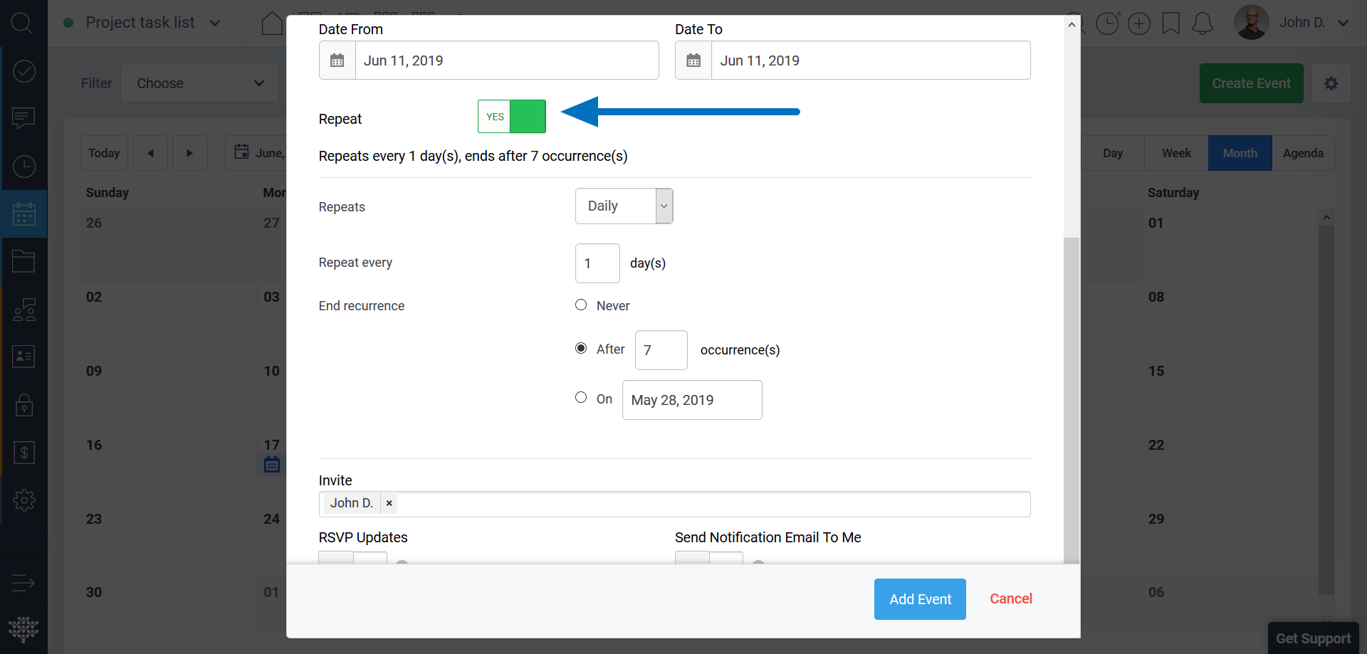Switch to the Agenda view tab

click(x=1302, y=153)
